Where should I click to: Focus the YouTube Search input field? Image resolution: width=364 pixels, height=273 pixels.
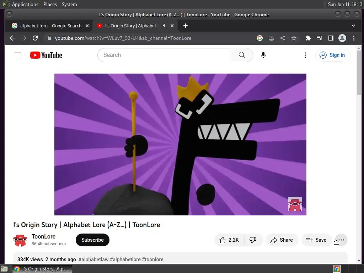point(164,55)
